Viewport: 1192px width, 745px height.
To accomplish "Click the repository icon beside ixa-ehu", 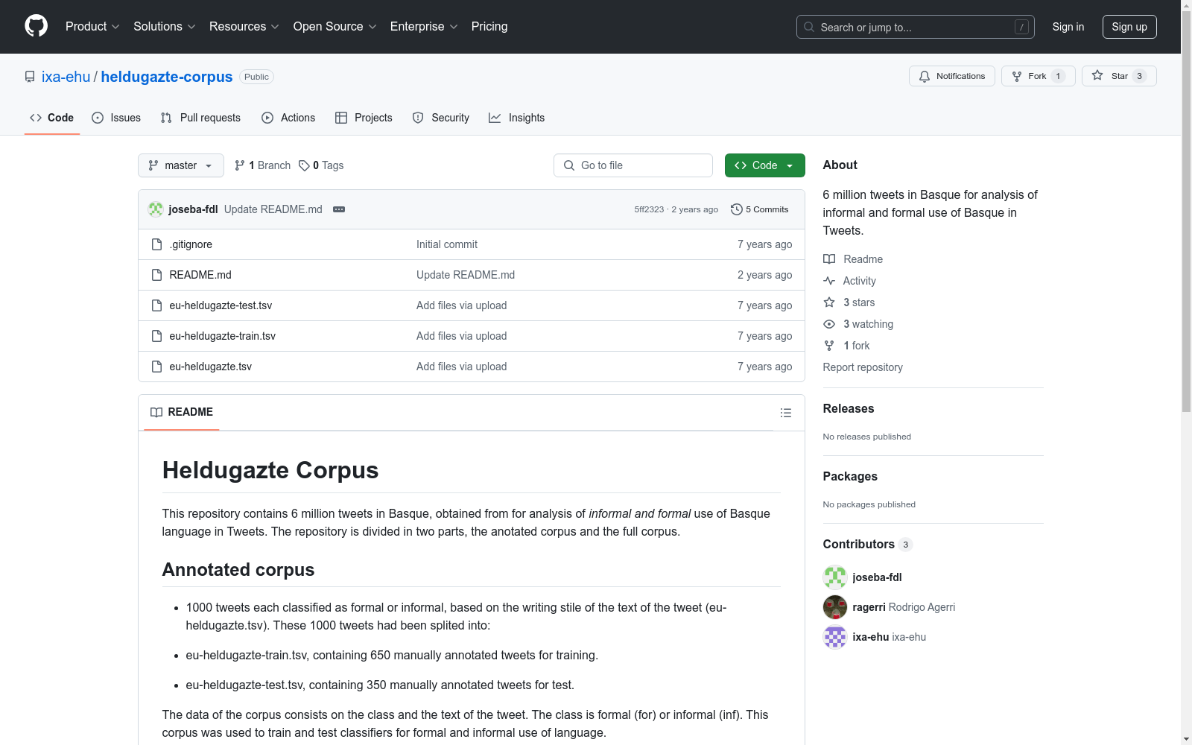I will (30, 77).
